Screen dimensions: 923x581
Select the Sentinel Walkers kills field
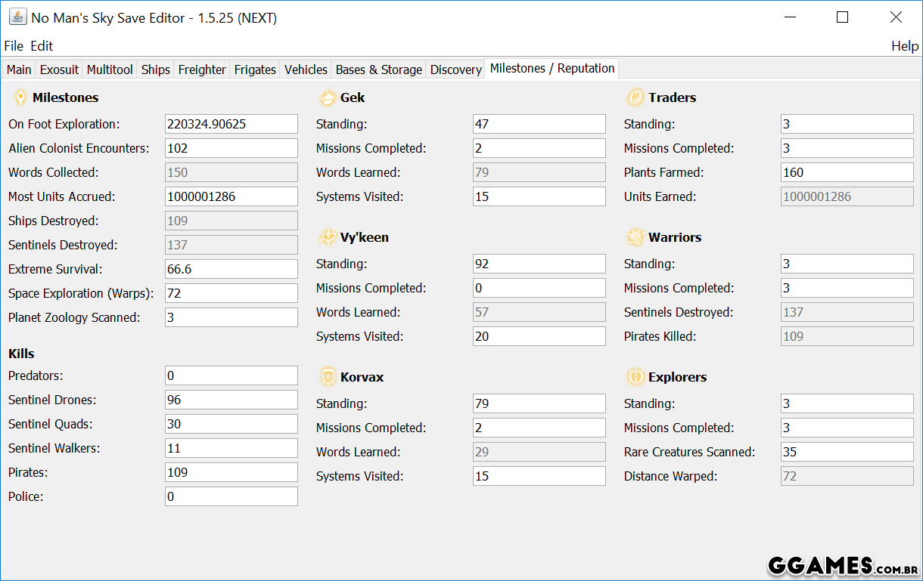(231, 448)
